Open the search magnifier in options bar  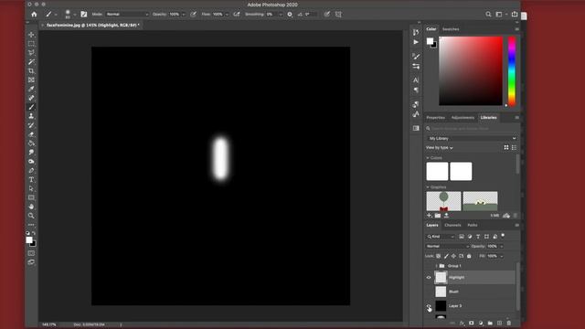[x=488, y=15]
